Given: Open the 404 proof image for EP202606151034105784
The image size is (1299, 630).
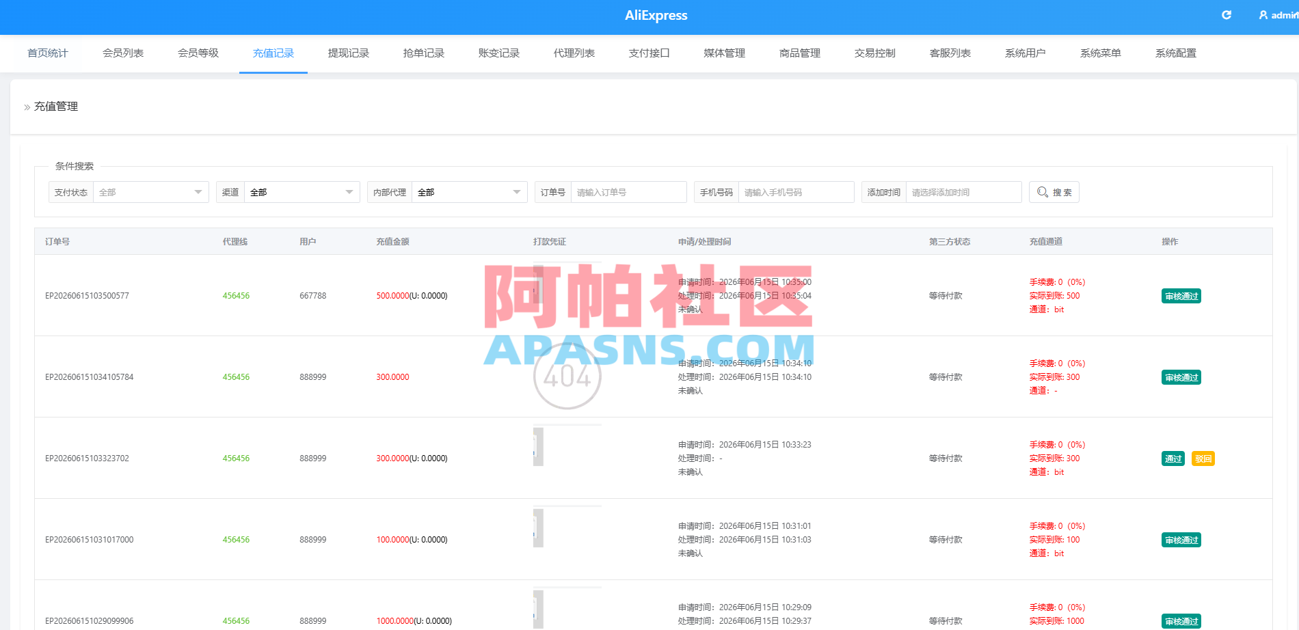Looking at the screenshot, I should coord(567,376).
